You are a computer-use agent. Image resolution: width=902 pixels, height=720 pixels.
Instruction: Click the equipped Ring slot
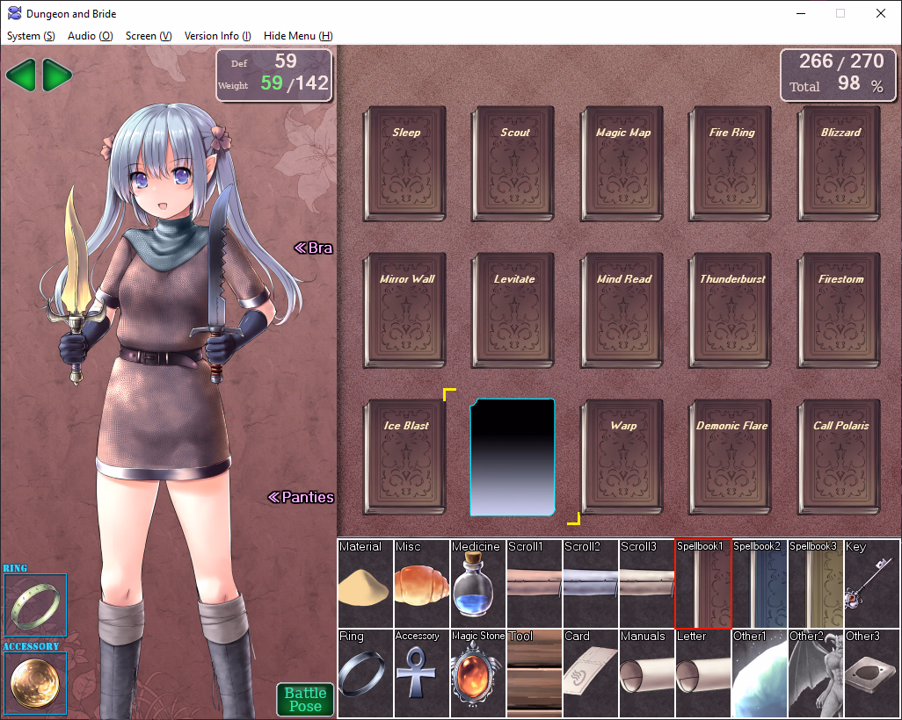[34, 604]
